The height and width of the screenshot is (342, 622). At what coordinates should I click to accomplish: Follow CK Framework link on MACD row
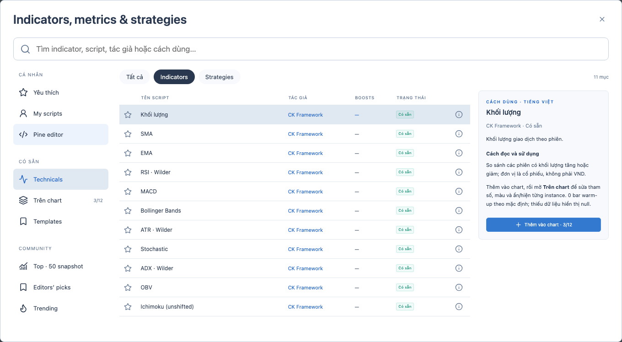(x=306, y=192)
